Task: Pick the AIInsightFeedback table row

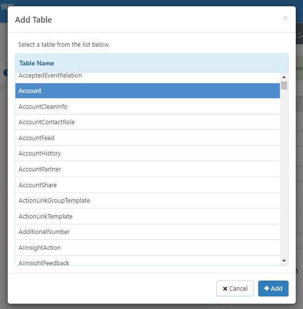Action: point(147,262)
